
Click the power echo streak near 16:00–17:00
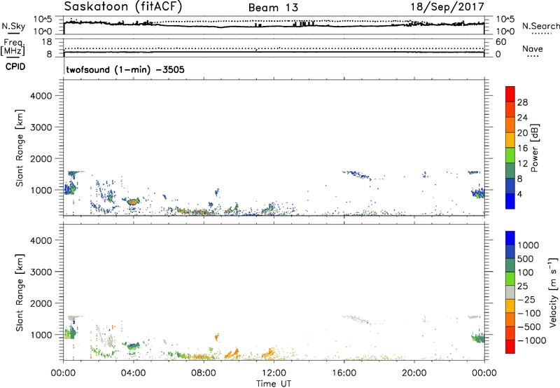[357, 175]
